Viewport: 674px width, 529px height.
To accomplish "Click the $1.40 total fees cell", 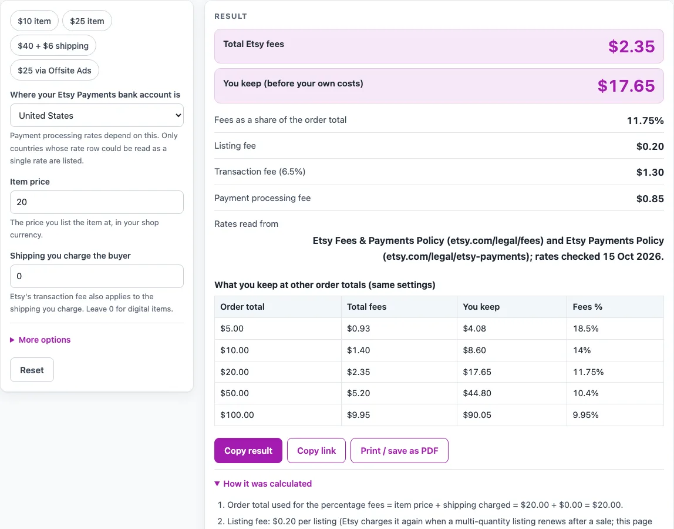I will [x=399, y=350].
